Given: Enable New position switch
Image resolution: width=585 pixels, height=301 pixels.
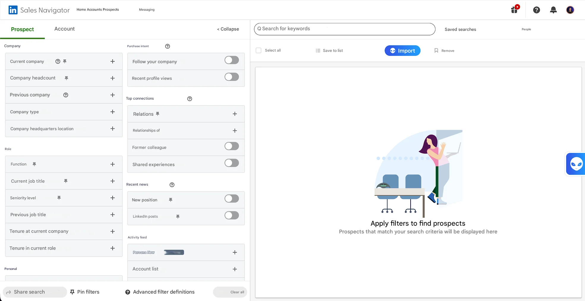Looking at the screenshot, I should 232,199.
